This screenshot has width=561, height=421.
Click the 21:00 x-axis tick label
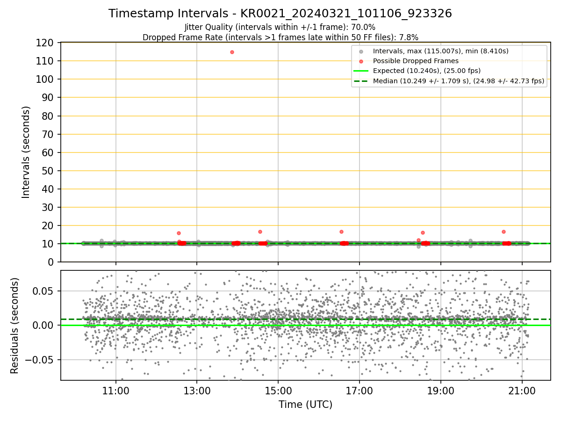pyautogui.click(x=522, y=391)
